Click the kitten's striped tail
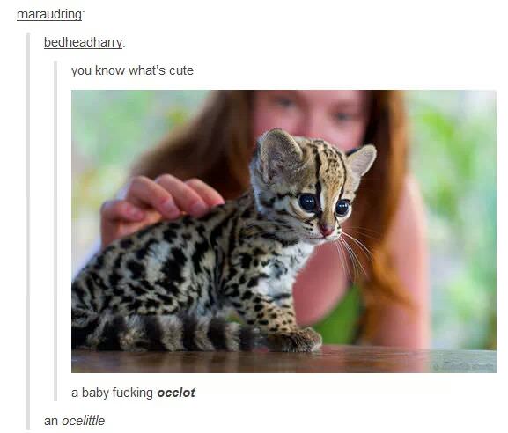 click(168, 334)
